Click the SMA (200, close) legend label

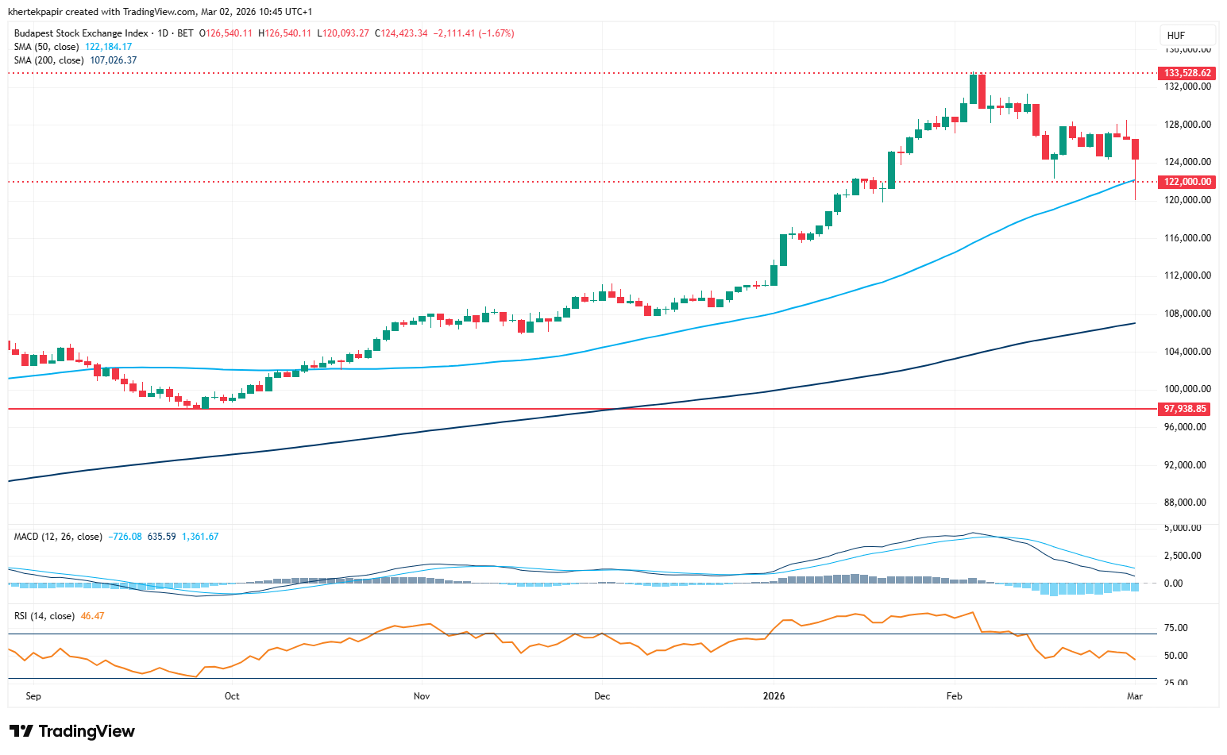pyautogui.click(x=48, y=60)
